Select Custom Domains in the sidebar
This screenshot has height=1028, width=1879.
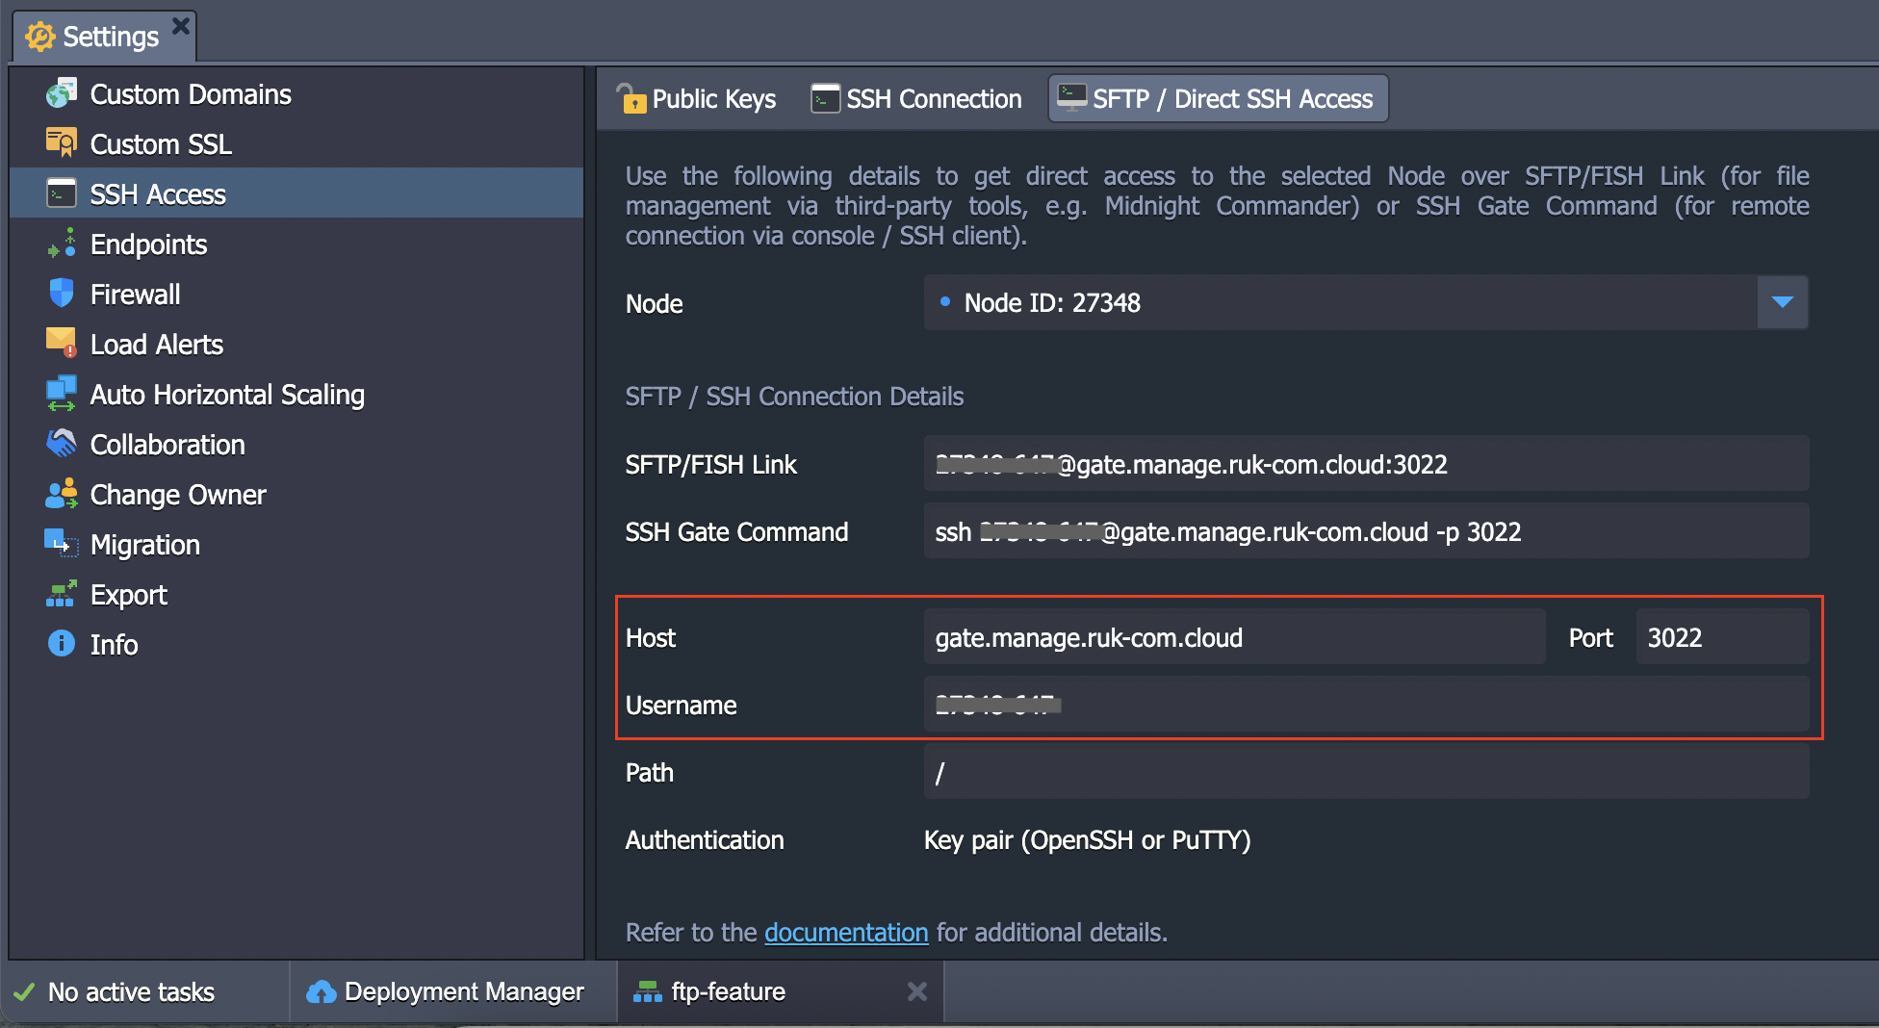pyautogui.click(x=191, y=93)
